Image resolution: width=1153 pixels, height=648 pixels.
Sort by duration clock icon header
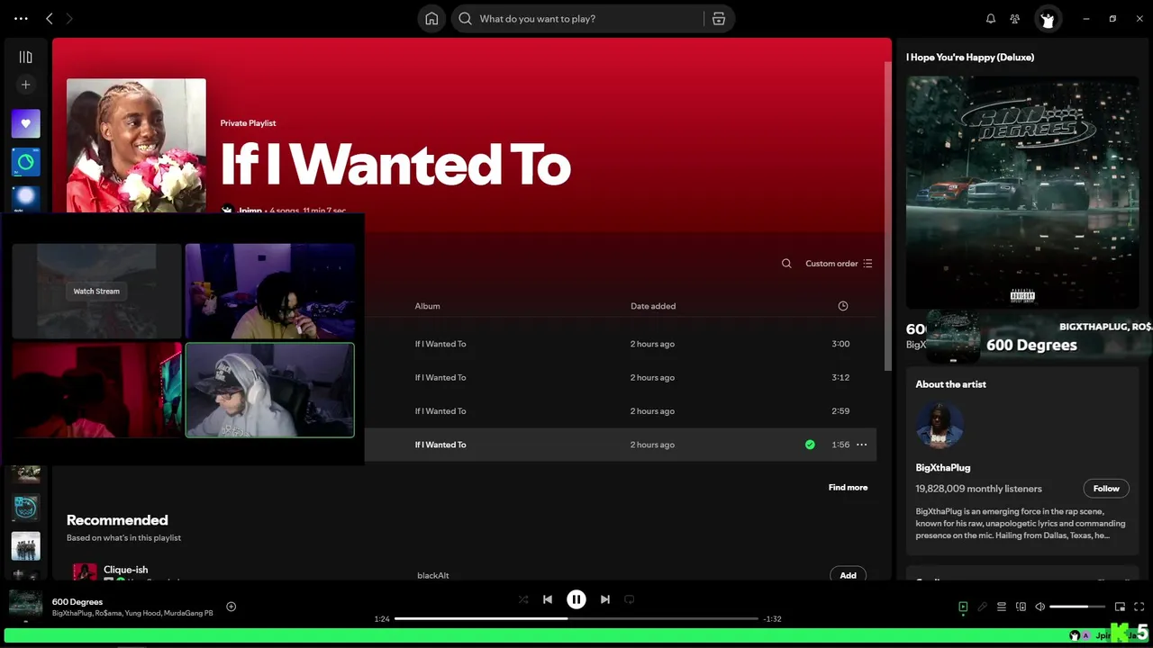tap(843, 306)
